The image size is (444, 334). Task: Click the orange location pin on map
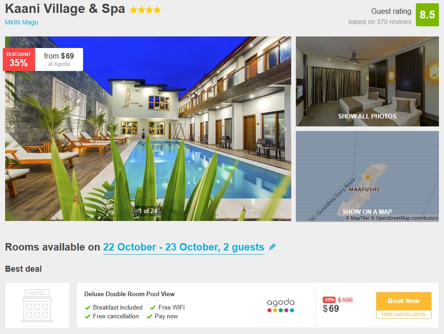click(x=367, y=177)
